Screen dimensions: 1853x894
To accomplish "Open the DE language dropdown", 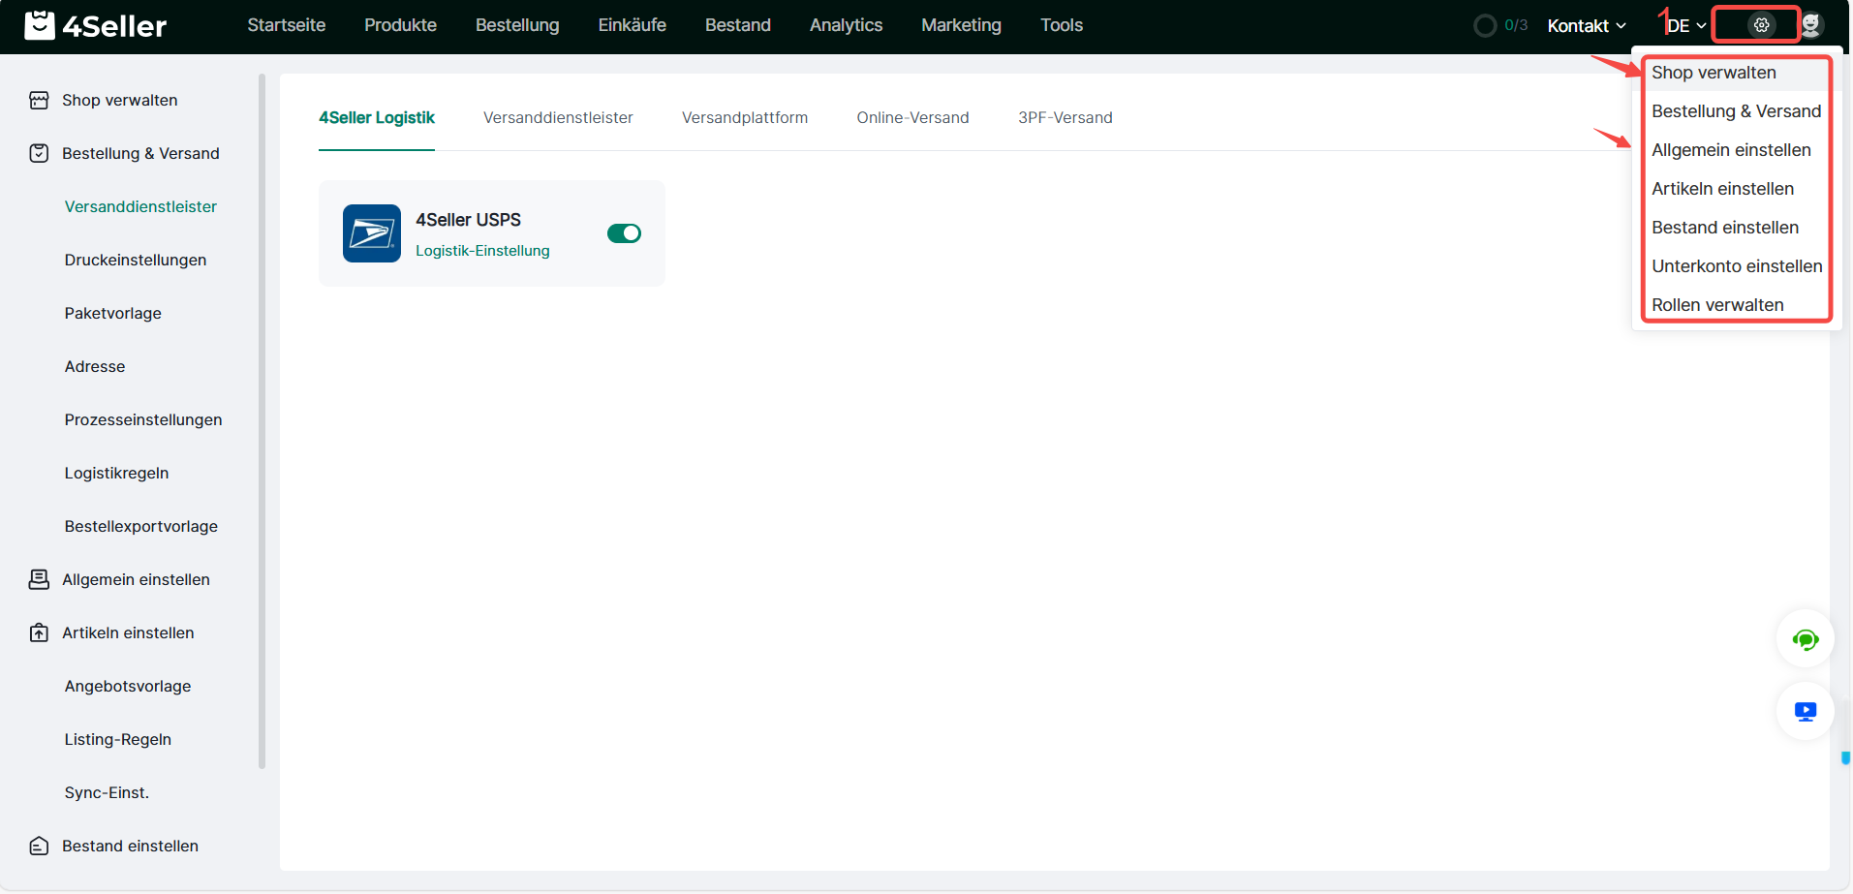I will [1685, 26].
